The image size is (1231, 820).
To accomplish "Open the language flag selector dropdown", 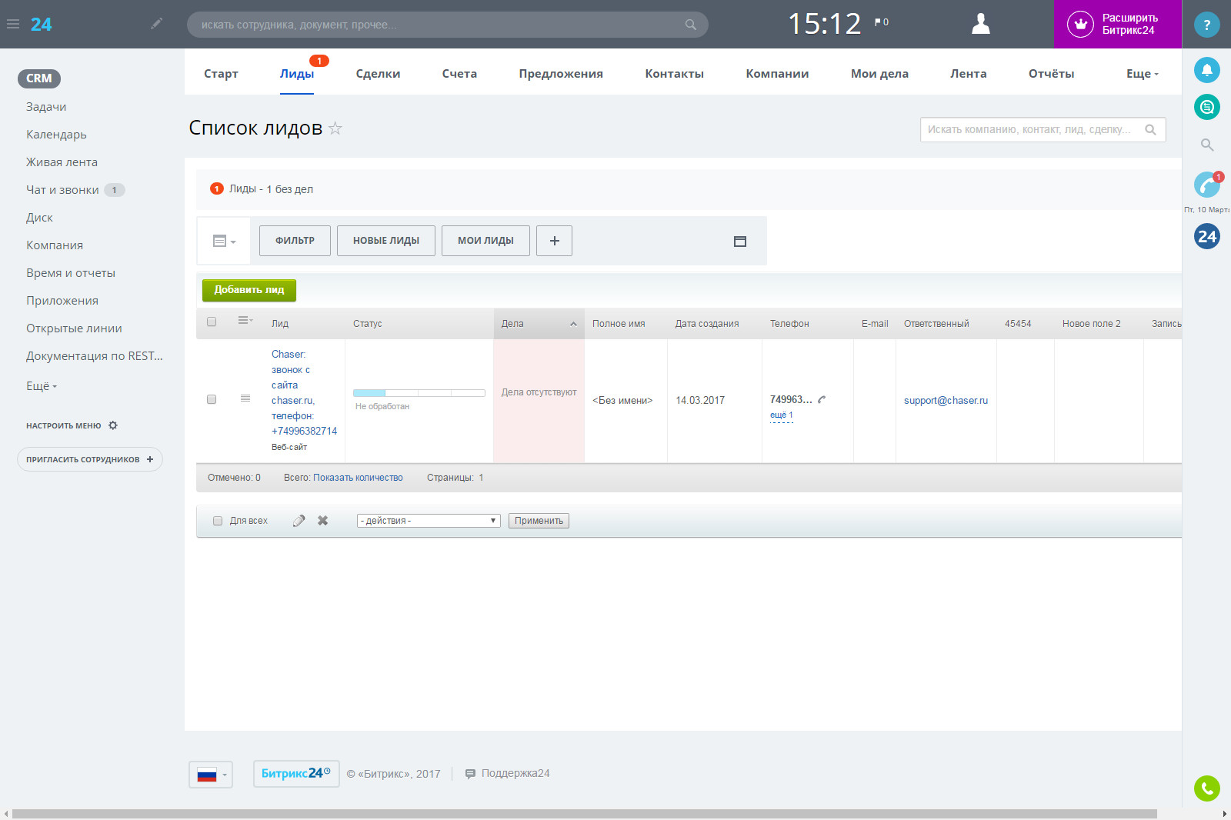I will [211, 775].
